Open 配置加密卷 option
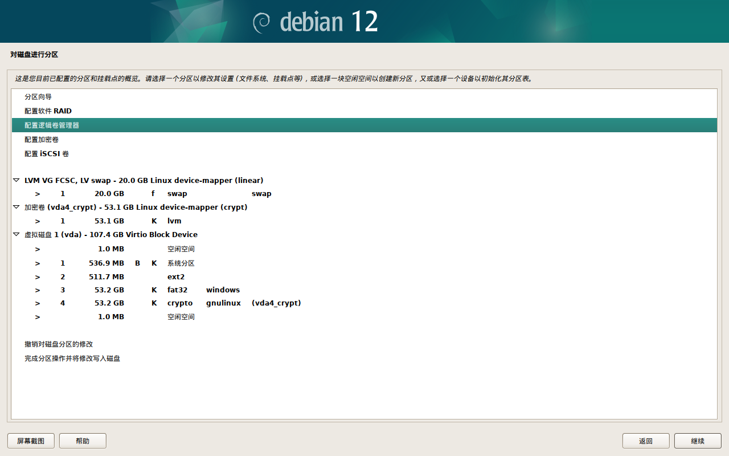The height and width of the screenshot is (456, 729). (x=364, y=140)
